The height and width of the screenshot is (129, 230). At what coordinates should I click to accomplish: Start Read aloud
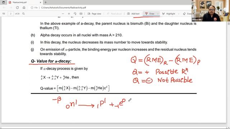point(114,14)
